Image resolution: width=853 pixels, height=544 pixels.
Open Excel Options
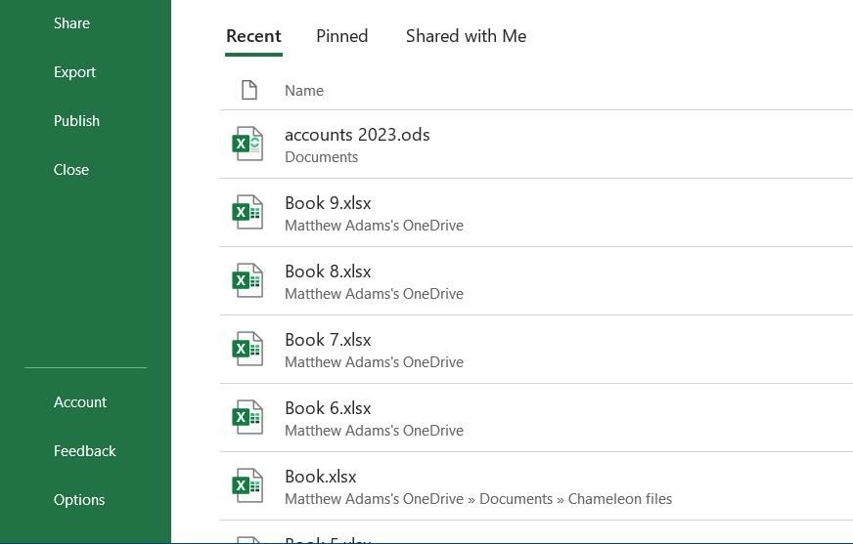(x=79, y=500)
